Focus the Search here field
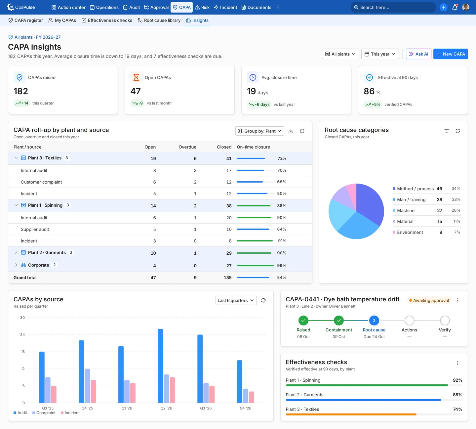This screenshot has height=429, width=476. 393,7
